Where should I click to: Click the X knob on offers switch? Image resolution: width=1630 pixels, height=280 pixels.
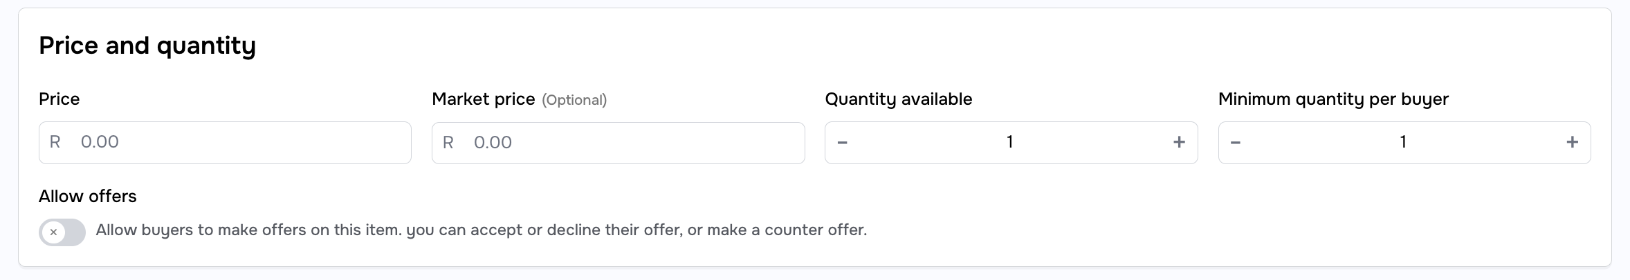coord(53,232)
